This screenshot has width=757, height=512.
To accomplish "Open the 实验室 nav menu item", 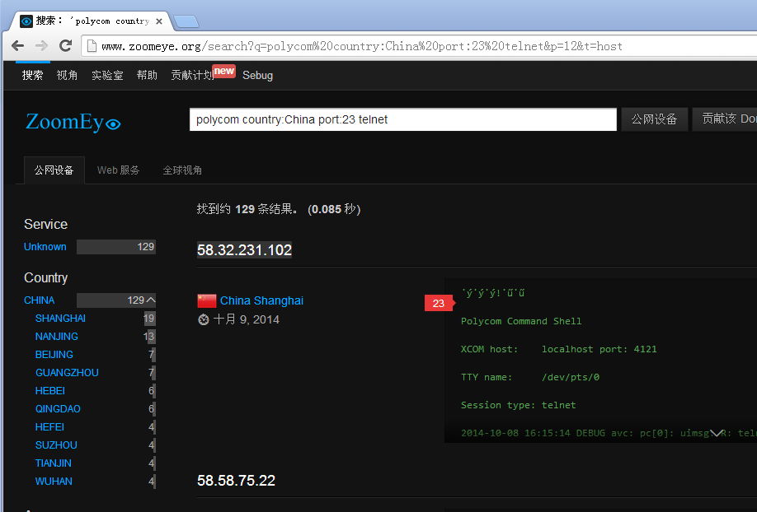I will 108,75.
